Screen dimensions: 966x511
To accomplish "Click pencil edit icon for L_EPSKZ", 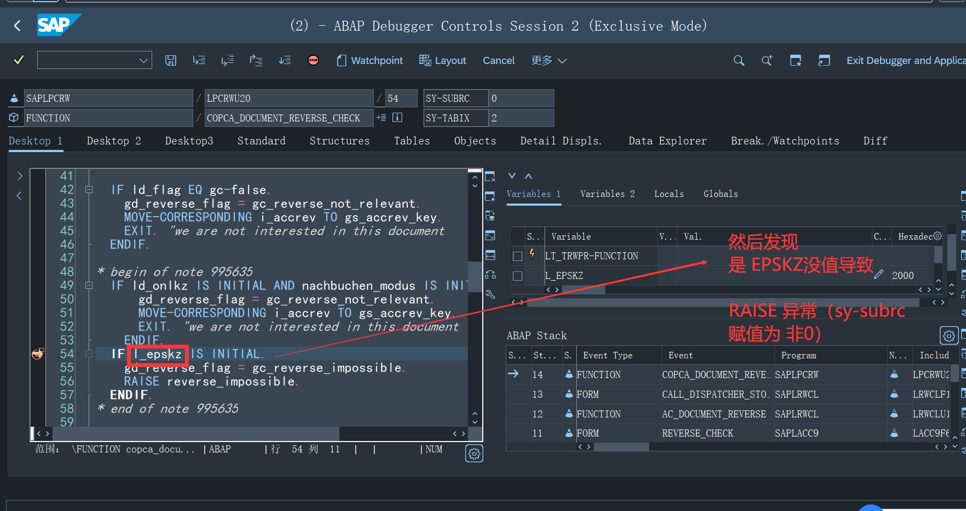I will tap(879, 275).
